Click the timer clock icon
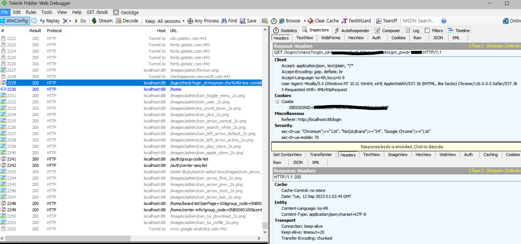The height and width of the screenshot is (244, 521). tap(274, 21)
